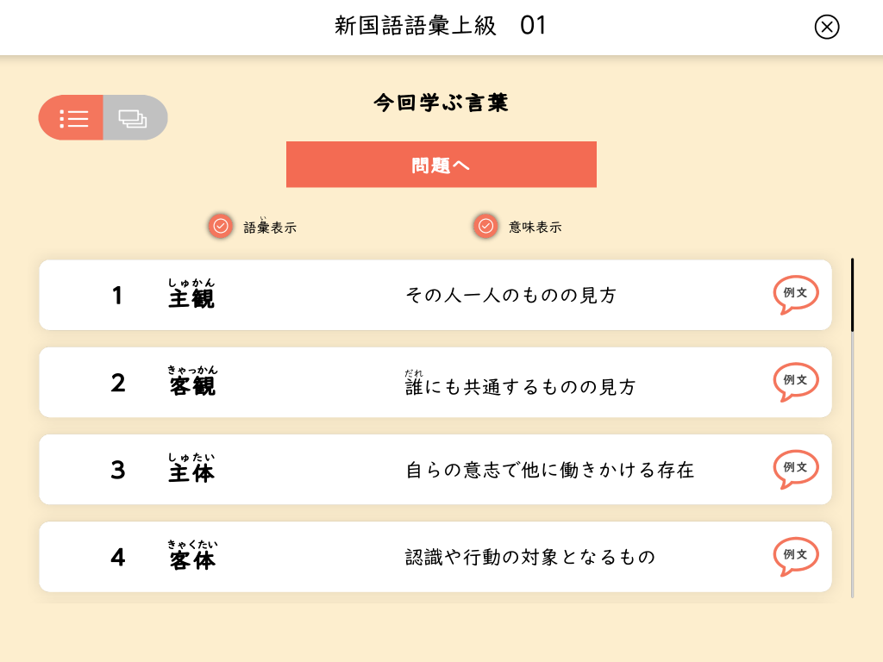
Task: Tap meaning その人一人のものの見方
Action: click(x=511, y=296)
